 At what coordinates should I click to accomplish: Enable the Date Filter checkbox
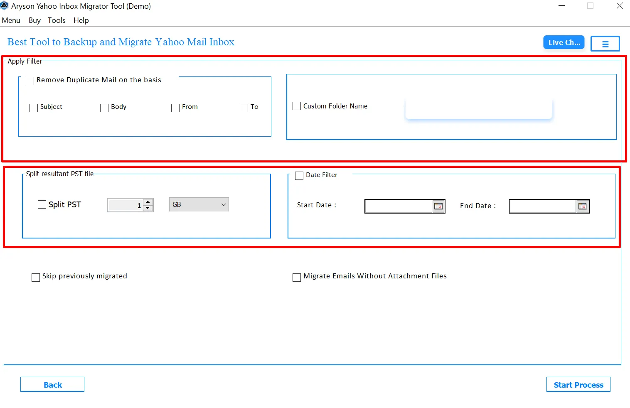coord(299,176)
